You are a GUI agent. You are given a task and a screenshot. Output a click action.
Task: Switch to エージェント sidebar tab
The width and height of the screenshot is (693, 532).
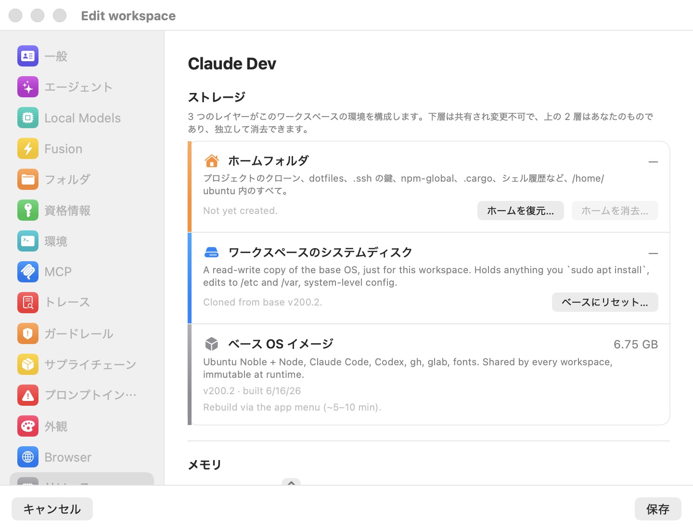[82, 87]
